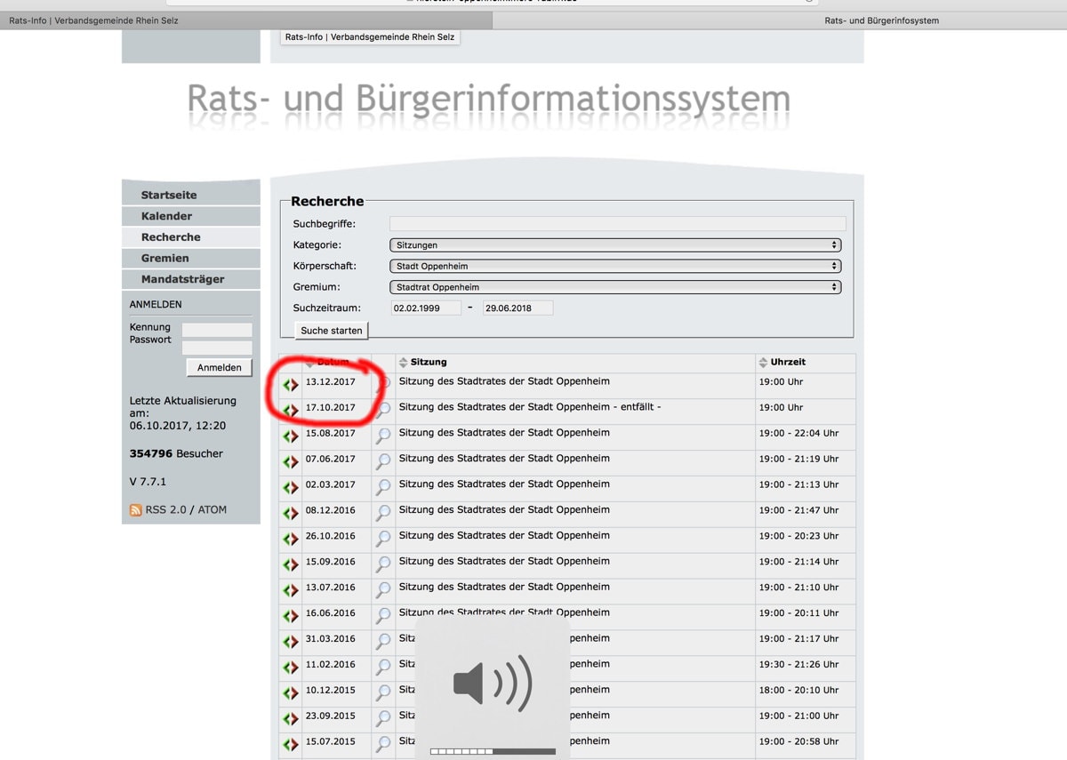Viewport: 1067px width, 760px height.
Task: Click the Suchbegriffe search text field
Action: pos(617,224)
